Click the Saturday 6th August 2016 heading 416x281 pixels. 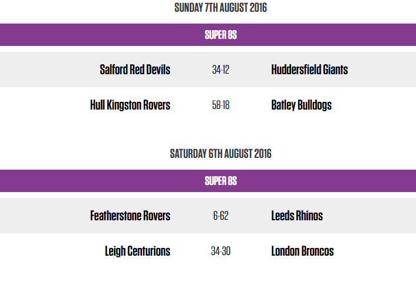tap(221, 154)
